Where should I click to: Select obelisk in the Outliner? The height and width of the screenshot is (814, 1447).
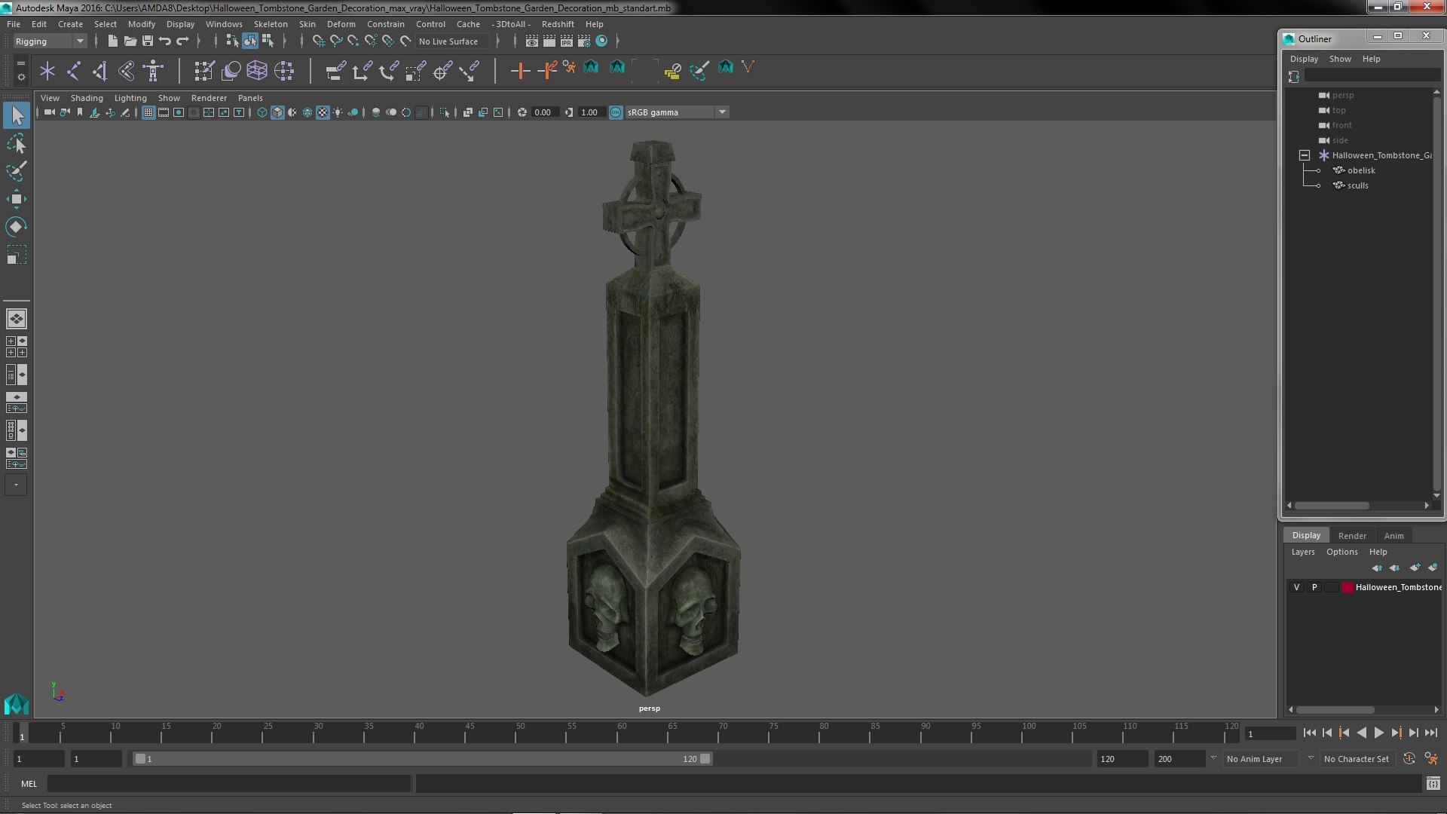[1361, 170]
